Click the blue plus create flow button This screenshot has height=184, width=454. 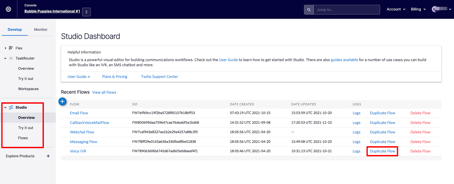click(x=62, y=101)
